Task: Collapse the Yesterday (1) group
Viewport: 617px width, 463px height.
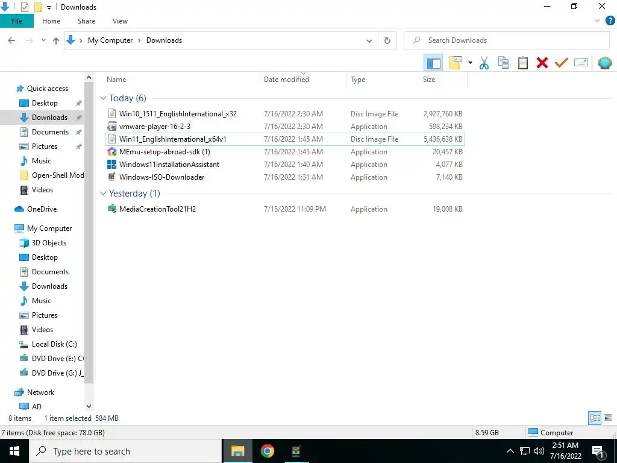Action: click(x=103, y=194)
